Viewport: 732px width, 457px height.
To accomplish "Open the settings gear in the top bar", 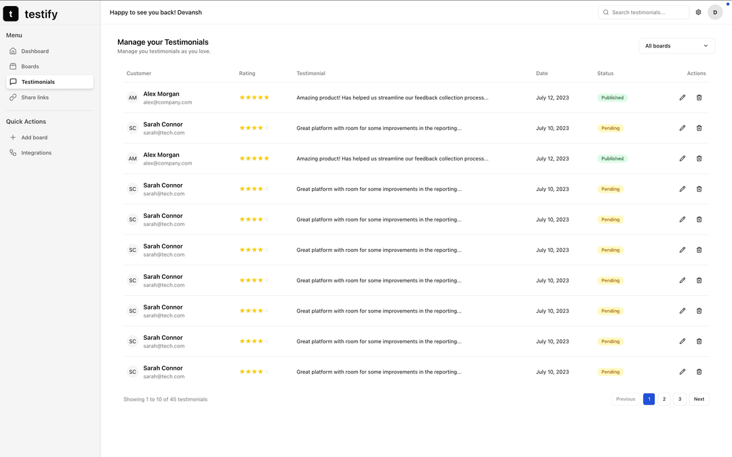I will click(x=698, y=12).
